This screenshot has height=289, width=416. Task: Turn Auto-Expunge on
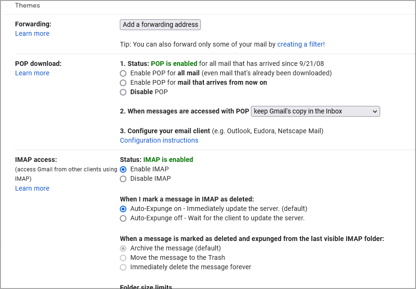coord(123,209)
